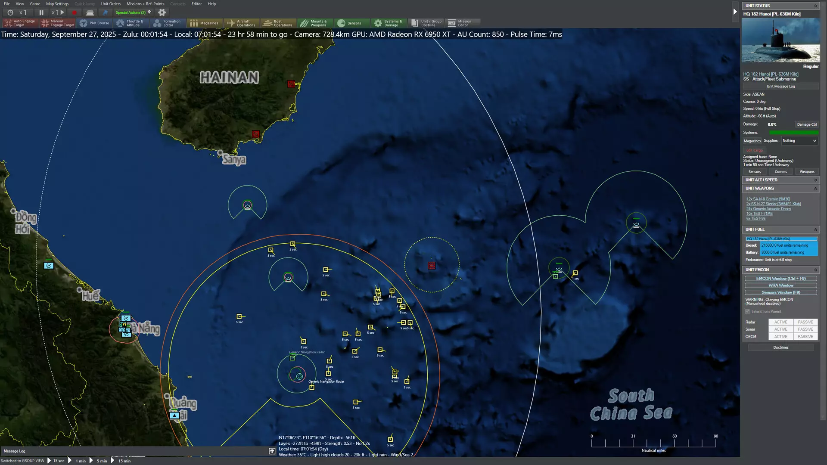Click the Message Log expand arrow icon
This screenshot has height=465, width=827.
pyautogui.click(x=272, y=451)
